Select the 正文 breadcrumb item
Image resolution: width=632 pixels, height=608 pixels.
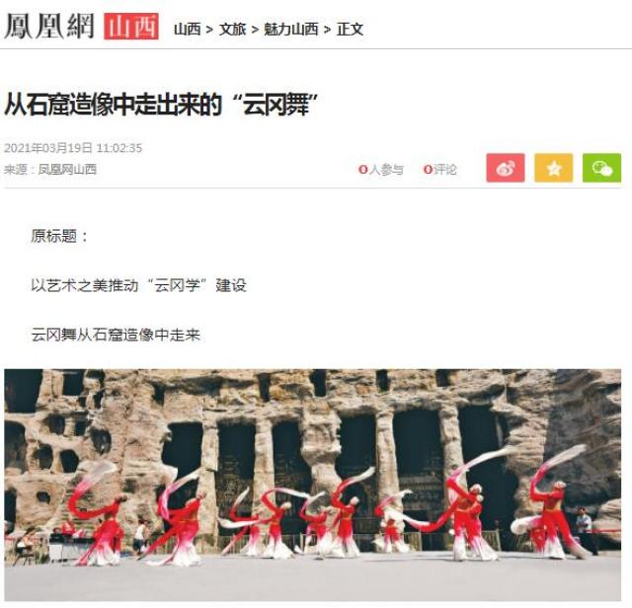pos(350,29)
